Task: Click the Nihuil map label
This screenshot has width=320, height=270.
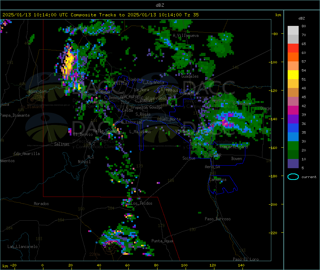Action: 84,162
